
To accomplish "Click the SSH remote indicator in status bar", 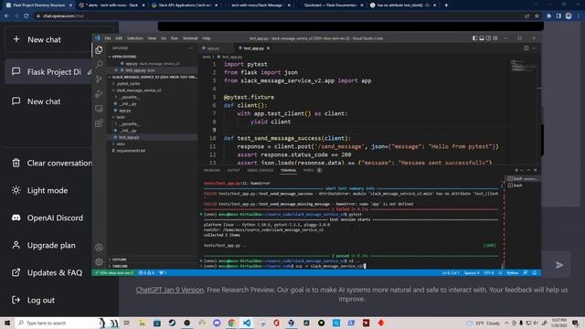I will tap(114, 273).
